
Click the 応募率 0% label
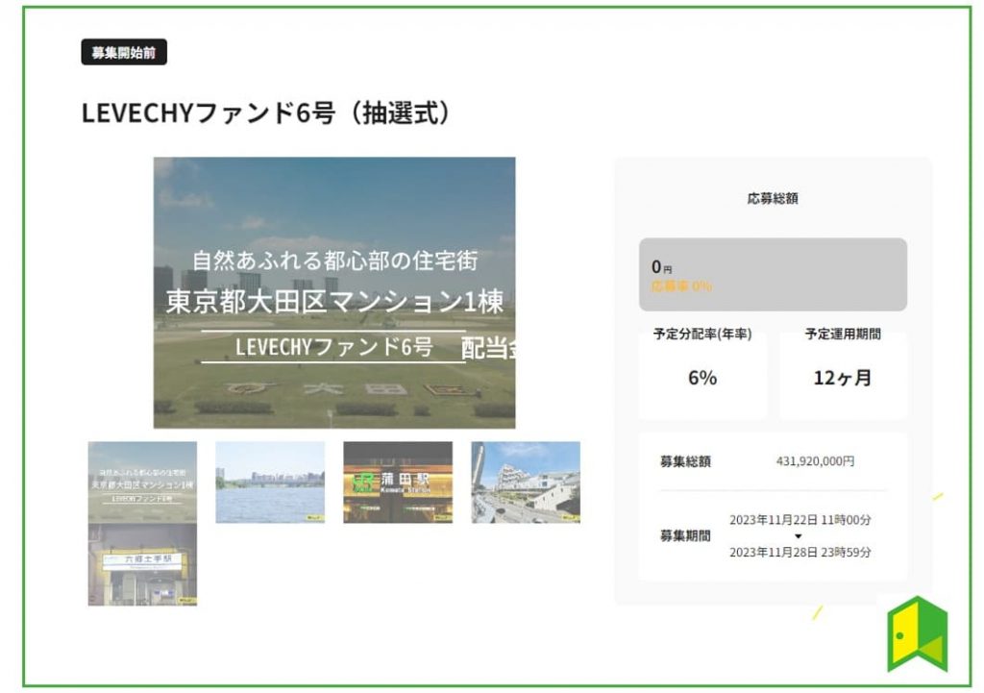tap(681, 286)
